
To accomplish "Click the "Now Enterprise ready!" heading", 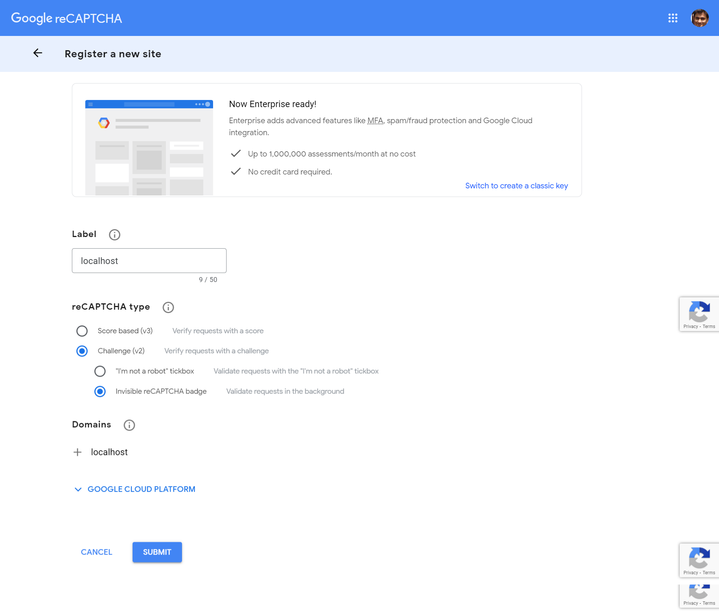I will tap(273, 104).
